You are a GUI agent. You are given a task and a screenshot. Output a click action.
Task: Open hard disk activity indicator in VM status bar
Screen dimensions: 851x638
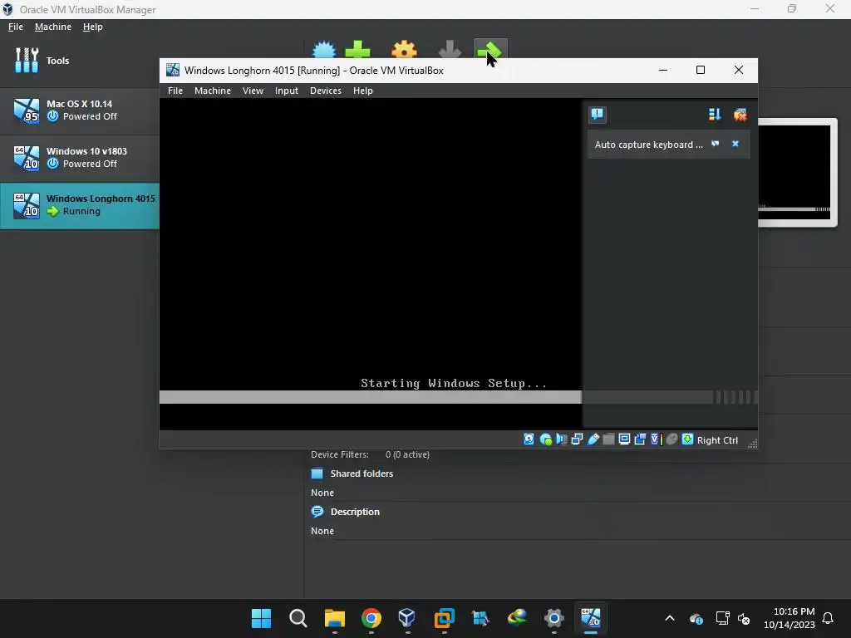tap(529, 439)
